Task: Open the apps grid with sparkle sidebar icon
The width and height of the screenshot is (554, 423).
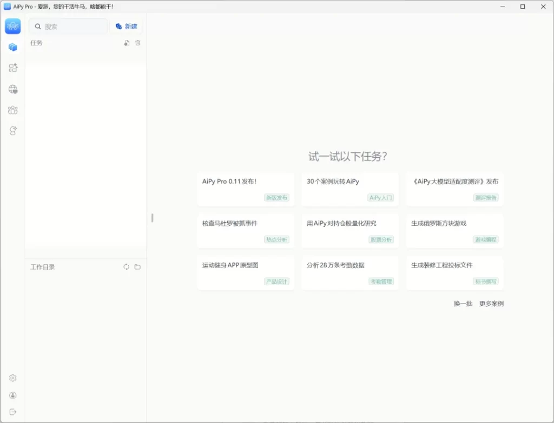Action: [13, 68]
